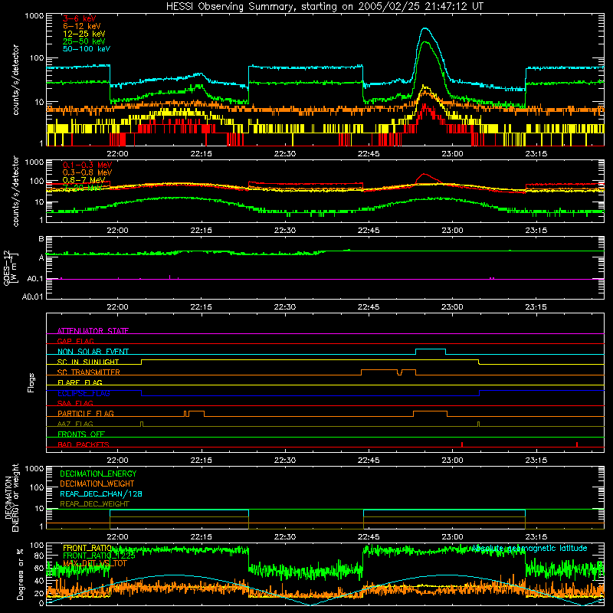613x613 pixels.
Task: Select the AAZ FLAG label
Action: click(75, 424)
